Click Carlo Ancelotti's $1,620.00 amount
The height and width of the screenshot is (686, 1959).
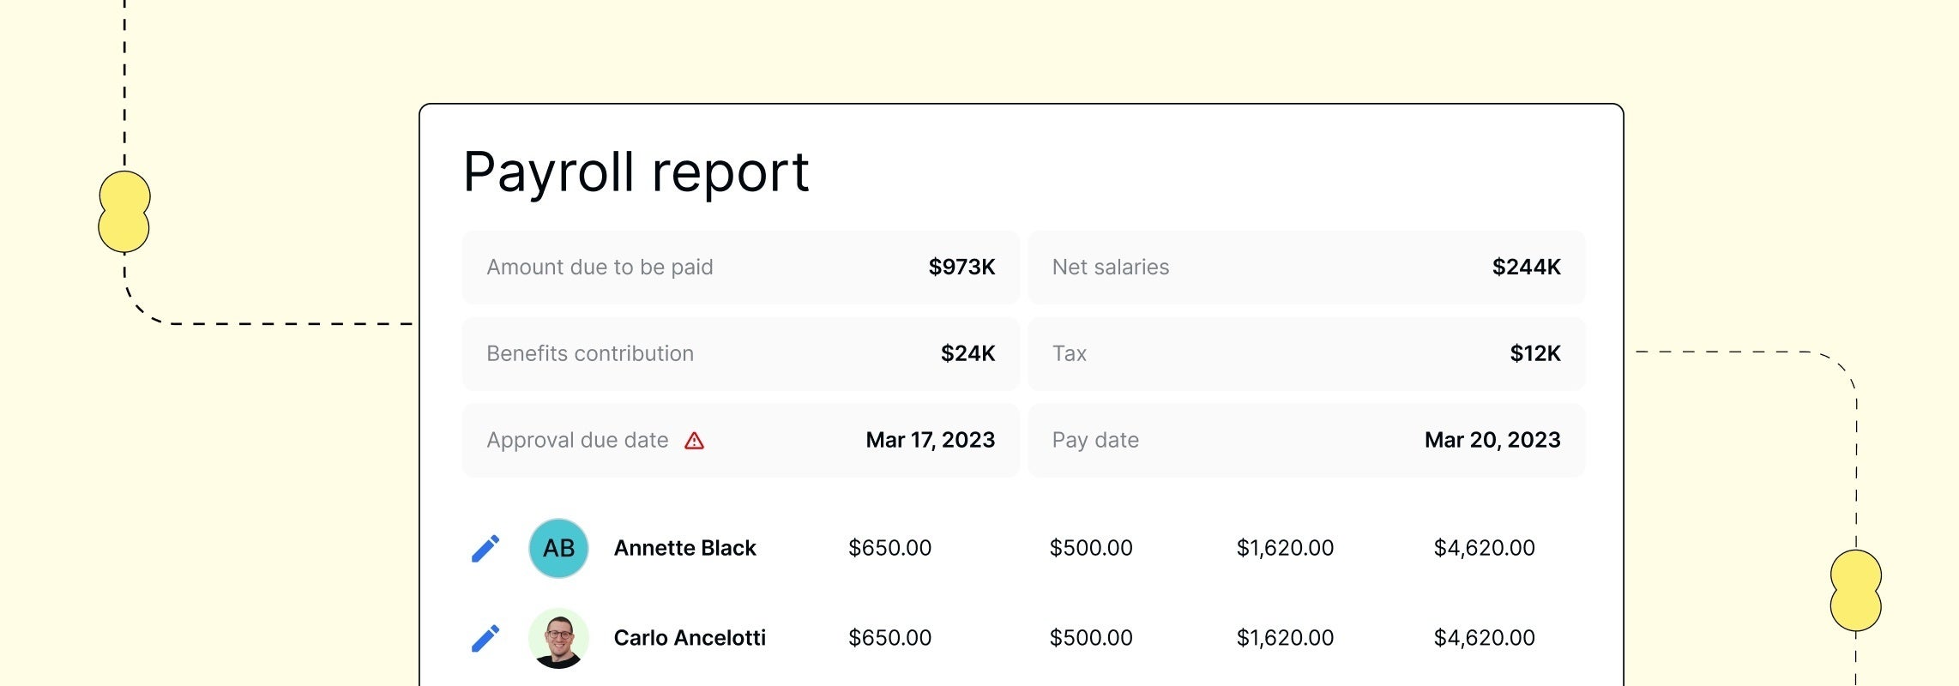(x=1285, y=638)
